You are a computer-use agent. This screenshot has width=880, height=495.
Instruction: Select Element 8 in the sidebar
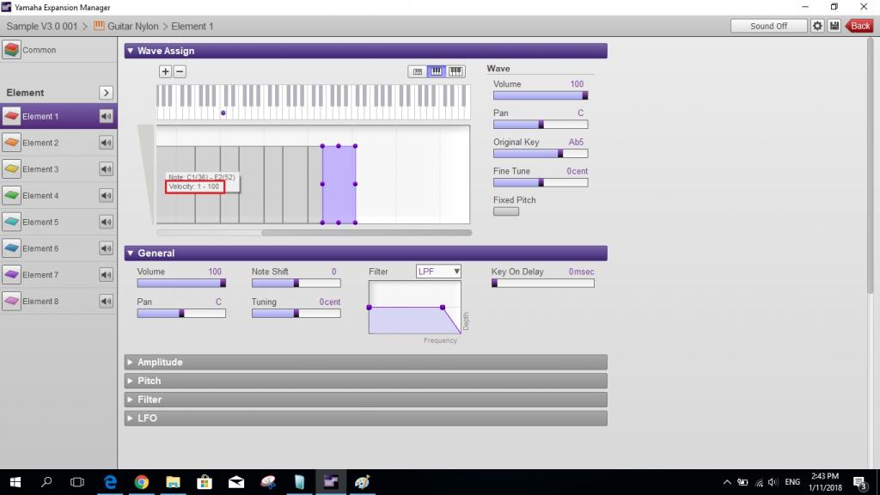[58, 301]
